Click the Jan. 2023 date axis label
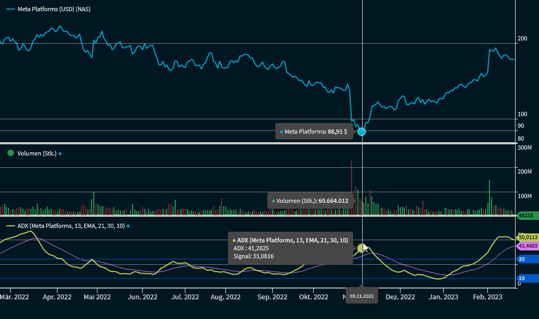 [443, 297]
